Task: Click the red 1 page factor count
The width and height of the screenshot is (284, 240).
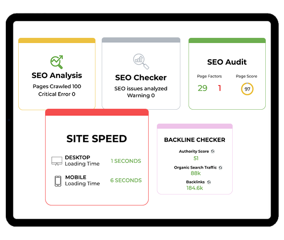Action: (220, 88)
